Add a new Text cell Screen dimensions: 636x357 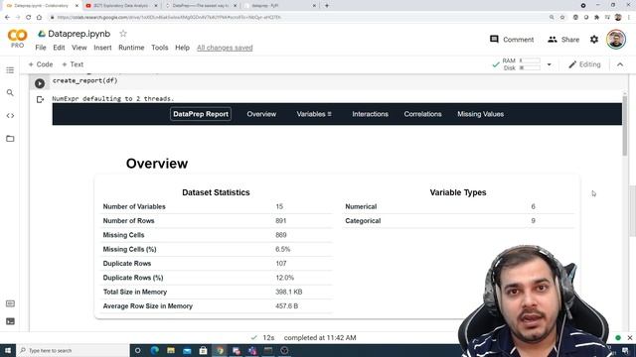[x=73, y=64]
